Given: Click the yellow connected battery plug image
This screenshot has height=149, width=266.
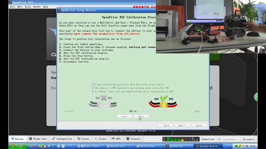Looking at the screenshot, I should (x=163, y=104).
